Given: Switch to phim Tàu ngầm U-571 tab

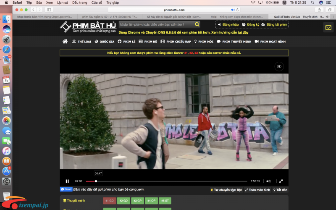Looking at the screenshot, I should (x=110, y=17).
